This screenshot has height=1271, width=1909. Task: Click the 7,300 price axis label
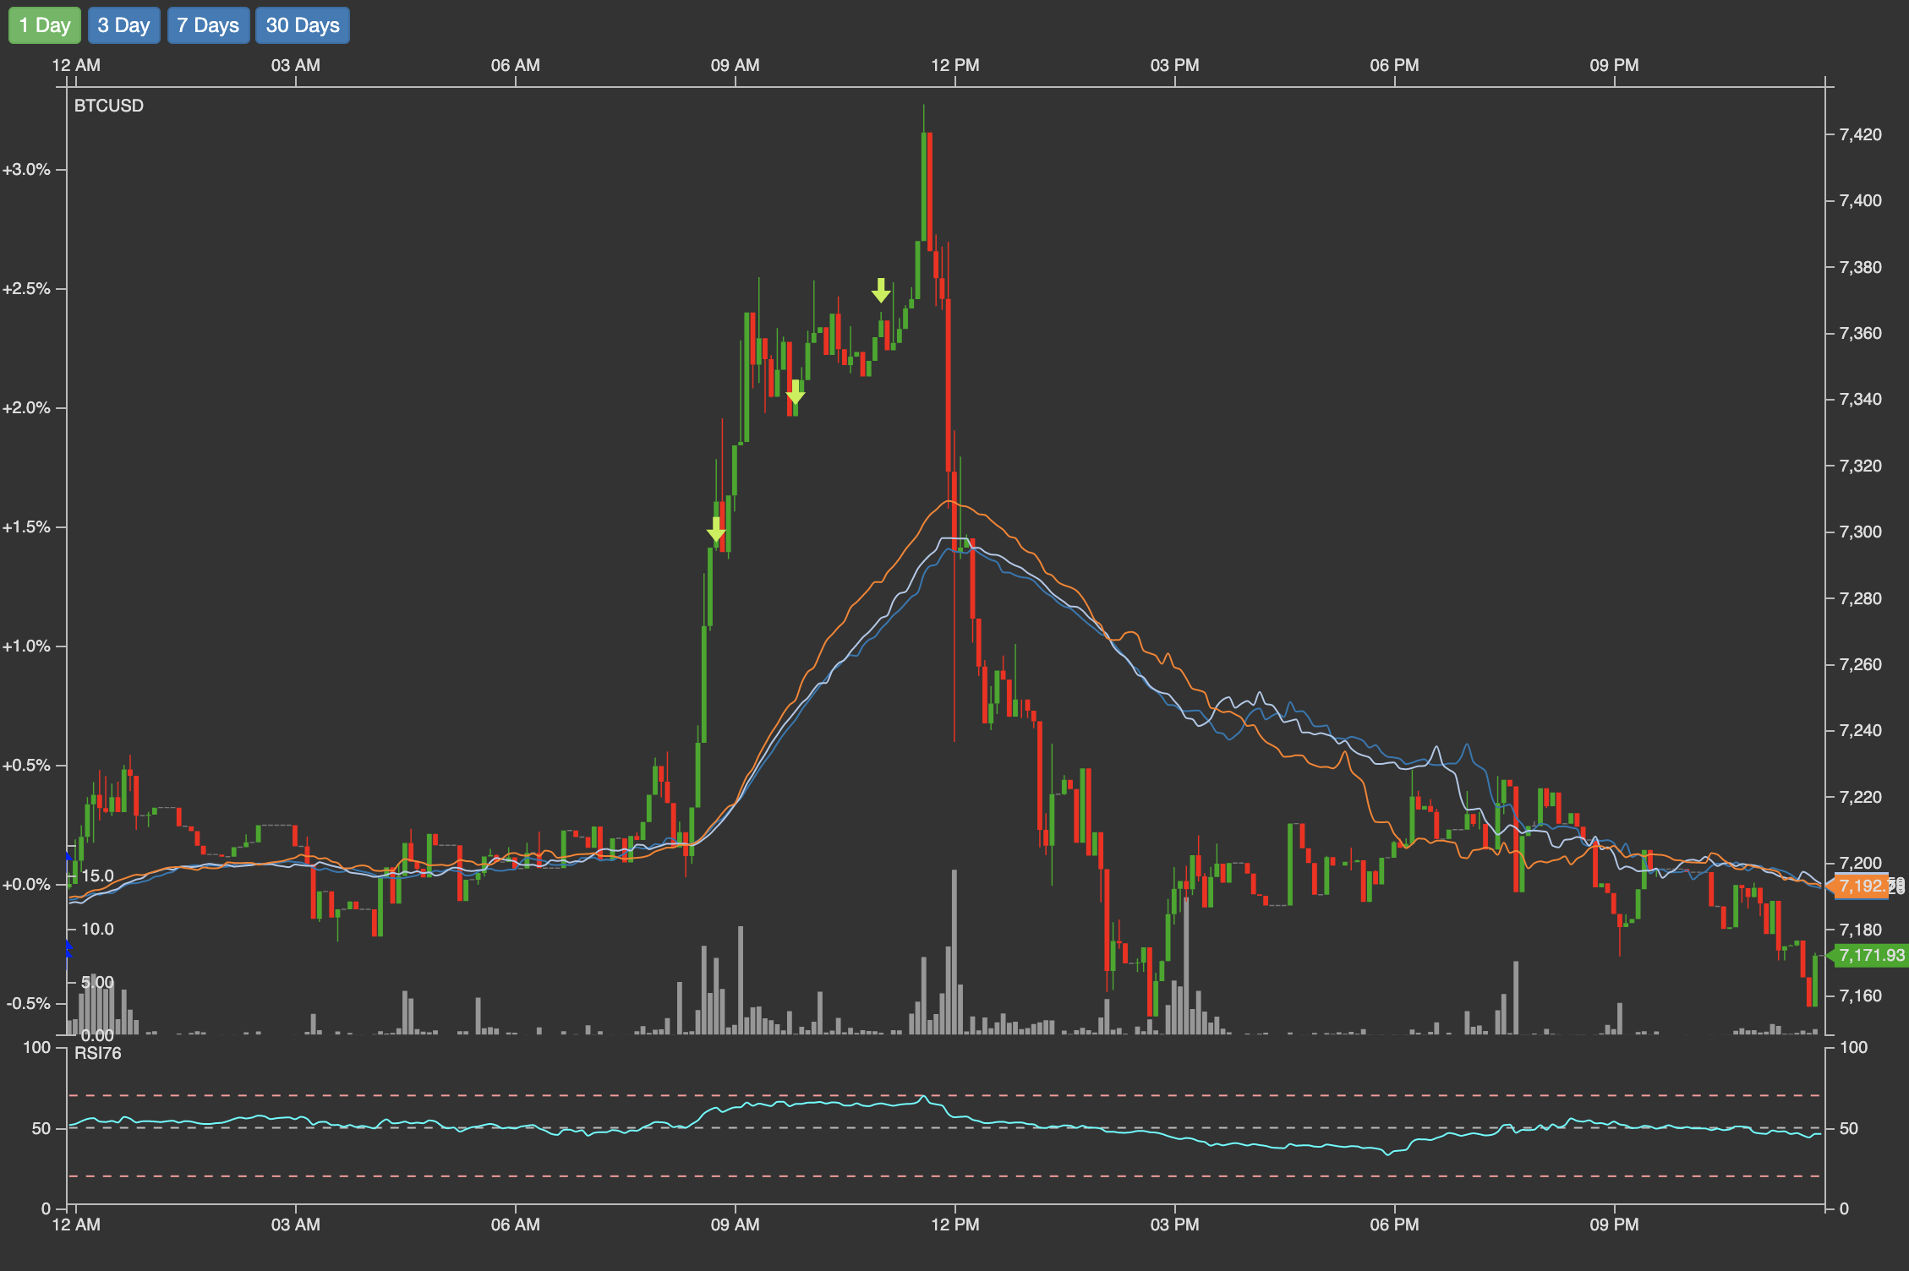(1861, 532)
